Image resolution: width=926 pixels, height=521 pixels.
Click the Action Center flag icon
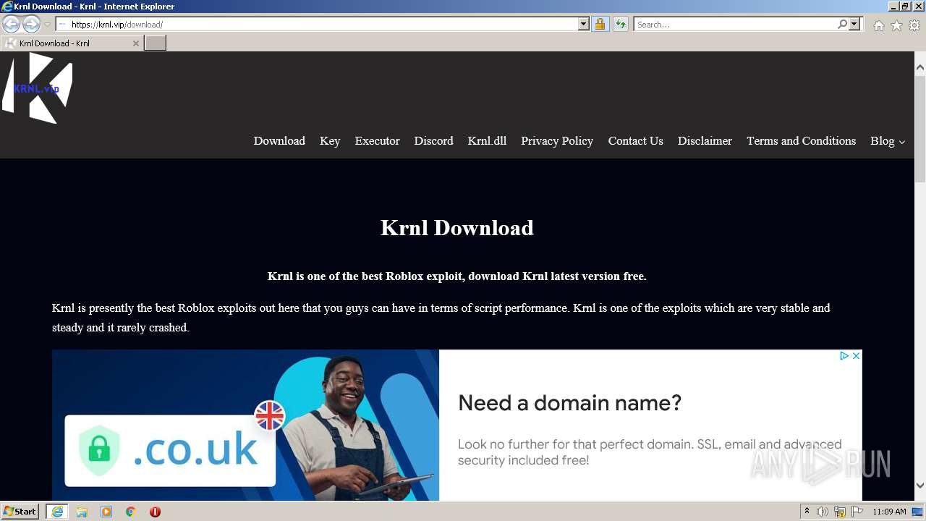(857, 512)
